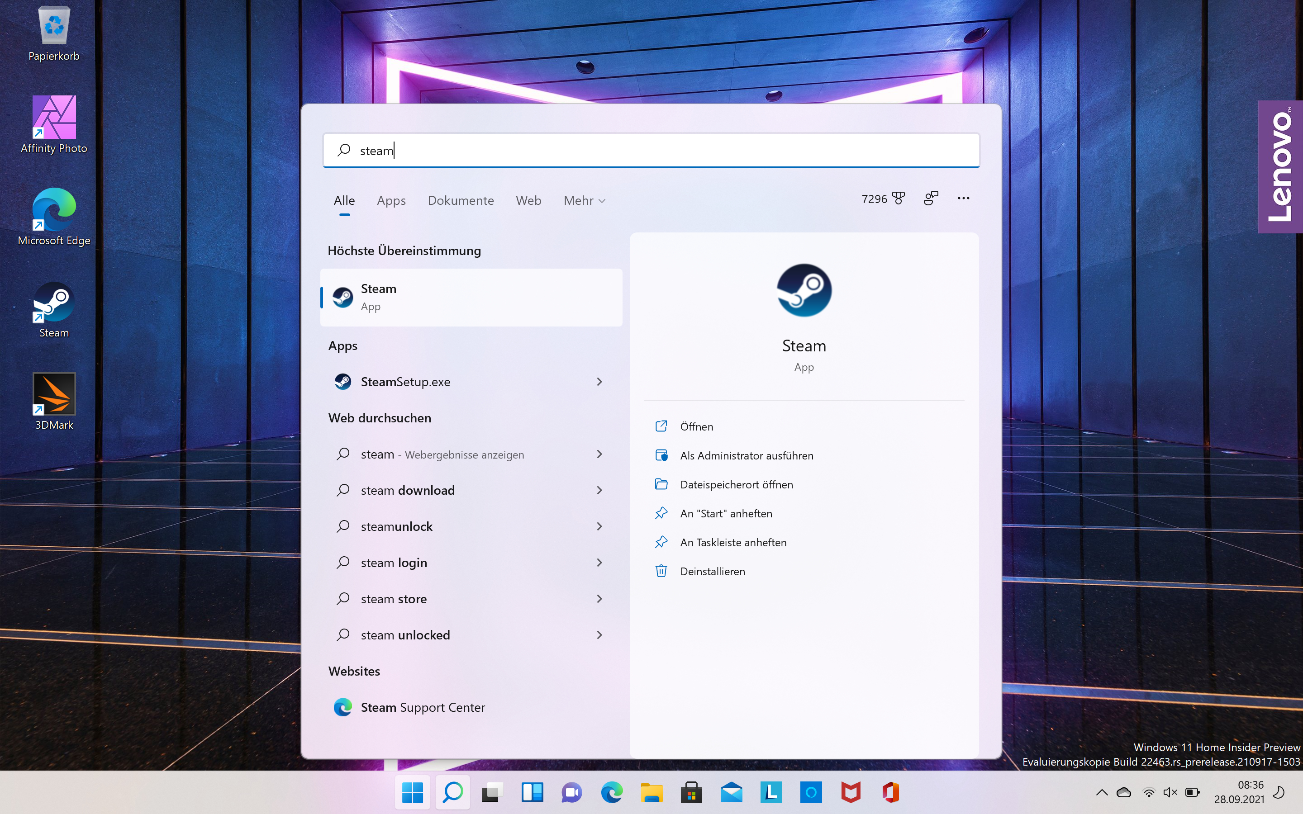The height and width of the screenshot is (814, 1303).
Task: Open the Lenovo L app on taskbar
Action: pos(771,792)
